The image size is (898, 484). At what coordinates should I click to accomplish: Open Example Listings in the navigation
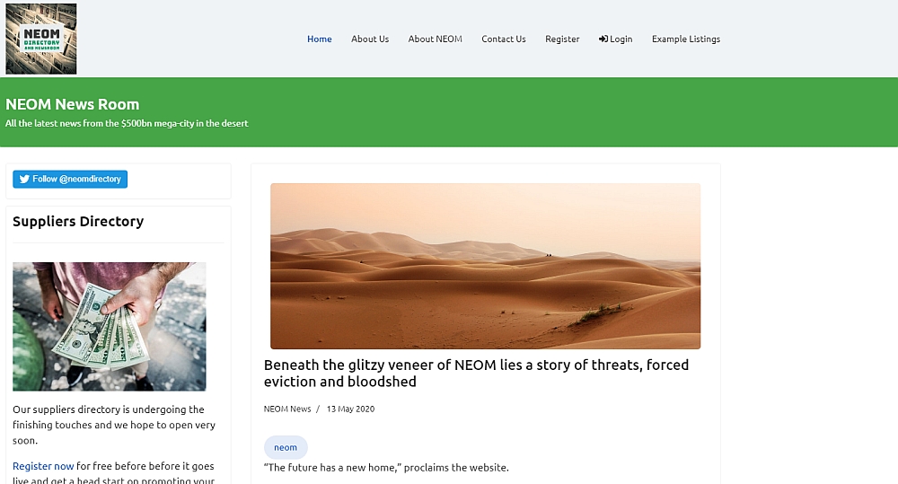[x=686, y=39]
